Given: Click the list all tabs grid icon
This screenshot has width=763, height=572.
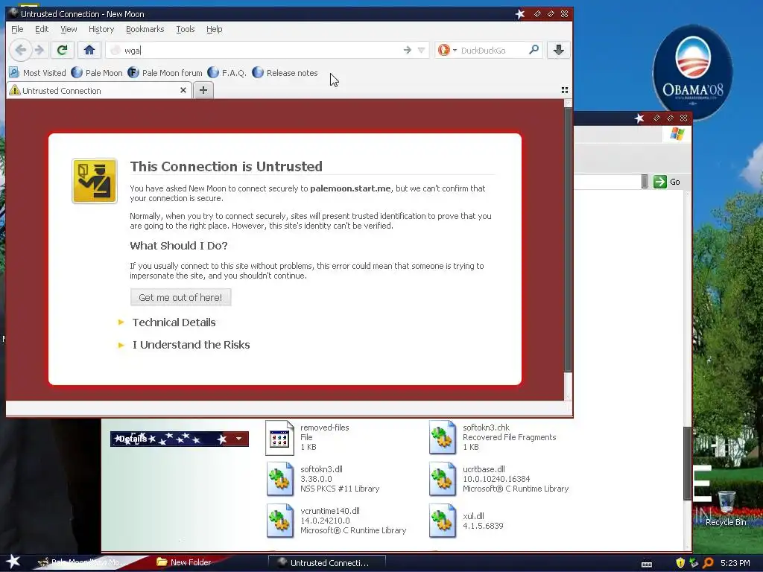Looking at the screenshot, I should coord(565,90).
